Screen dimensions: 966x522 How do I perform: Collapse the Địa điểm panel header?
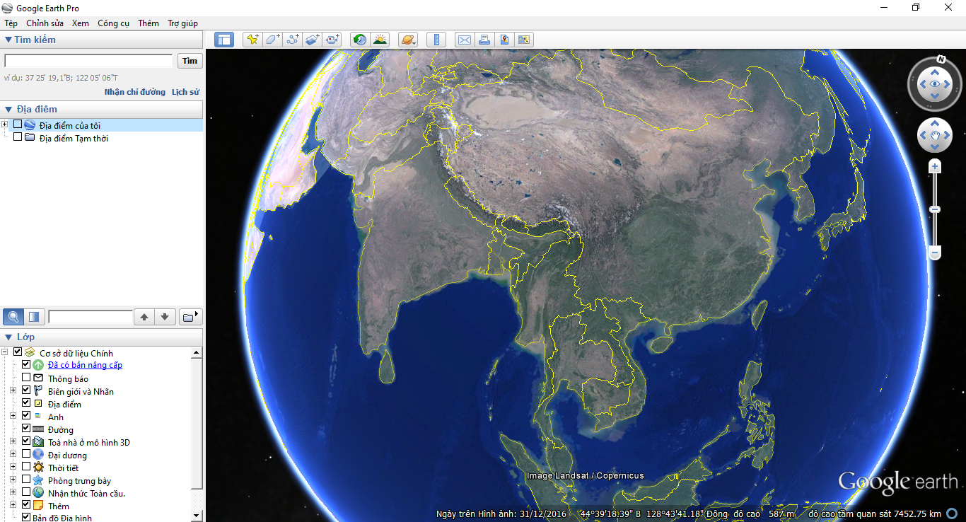[8, 109]
